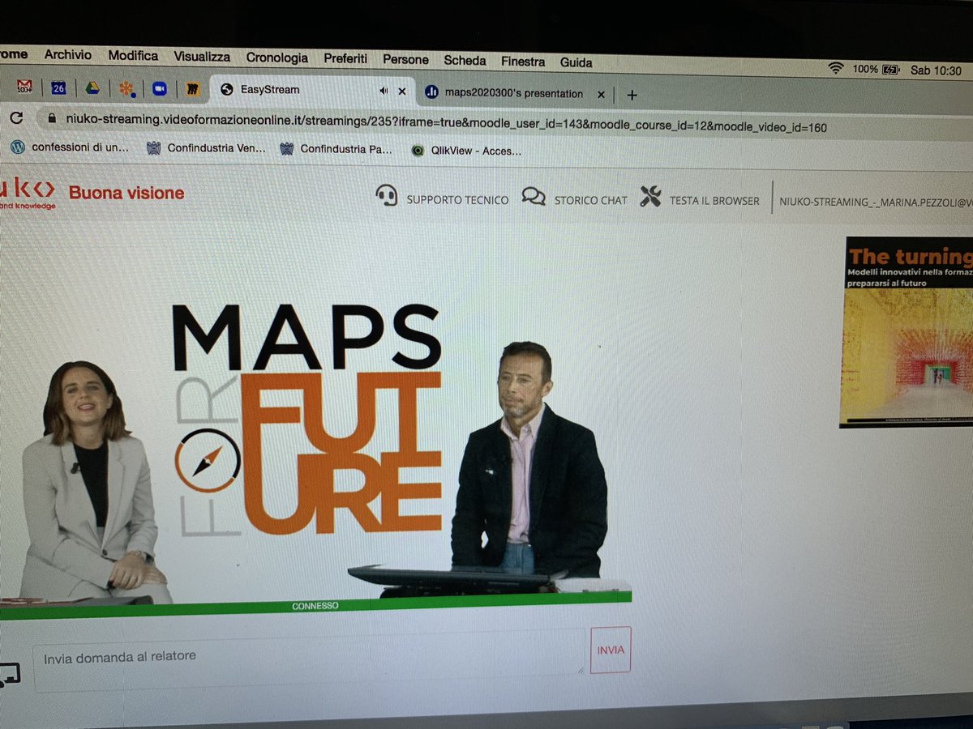Open the Confindustria Pa... bookmark

(336, 149)
